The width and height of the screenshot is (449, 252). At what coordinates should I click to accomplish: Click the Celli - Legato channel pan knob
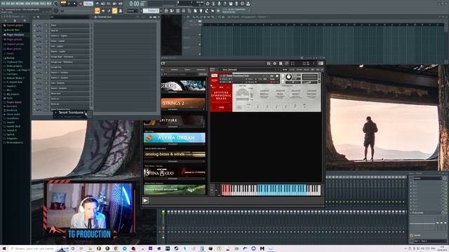tap(37, 46)
